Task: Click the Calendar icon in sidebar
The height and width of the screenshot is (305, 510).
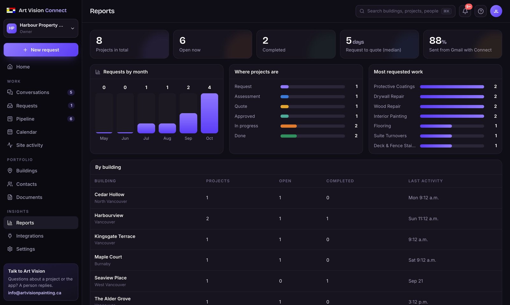Action: coord(10,132)
